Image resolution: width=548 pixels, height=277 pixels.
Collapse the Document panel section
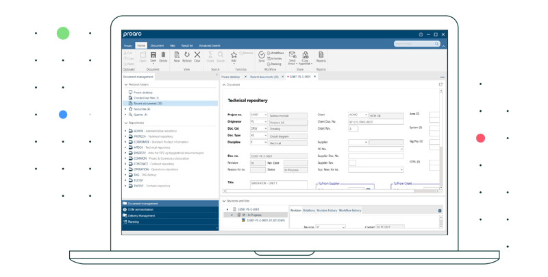[x=224, y=84]
